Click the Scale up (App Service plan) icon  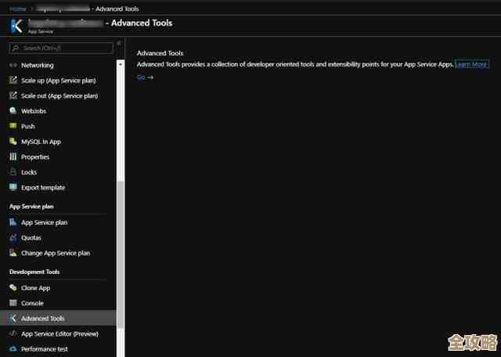[x=13, y=80]
